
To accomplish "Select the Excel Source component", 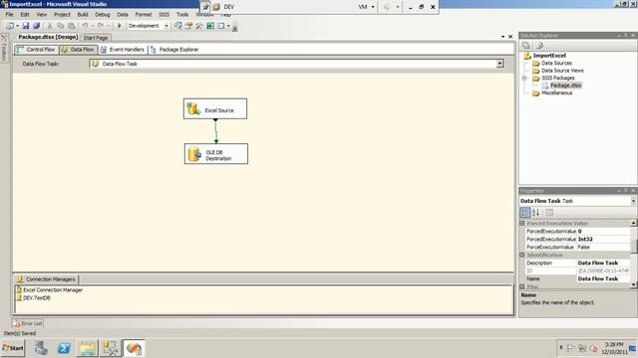I will click(x=215, y=108).
